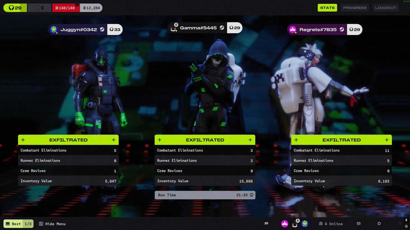The image size is (410, 230).
Task: Click Juggyn's level 33 badge
Action: tap(115, 30)
